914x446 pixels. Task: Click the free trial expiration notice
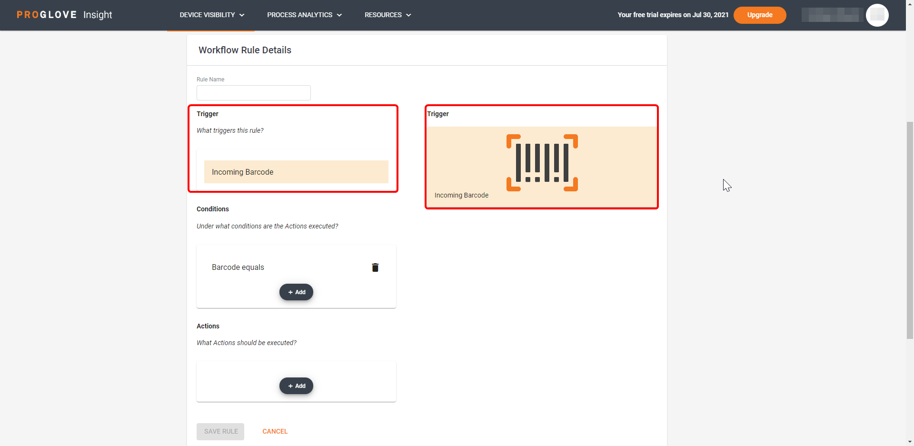(x=673, y=15)
